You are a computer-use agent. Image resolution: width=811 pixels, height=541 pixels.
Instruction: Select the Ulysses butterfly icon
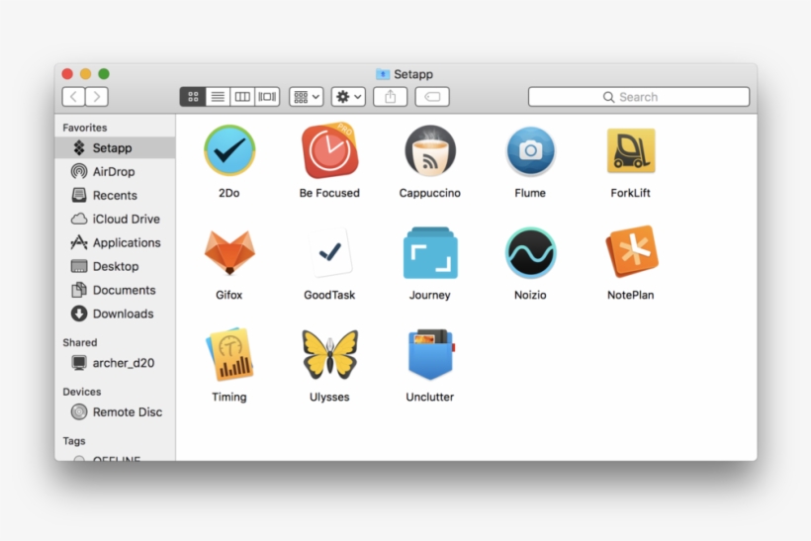coord(329,354)
